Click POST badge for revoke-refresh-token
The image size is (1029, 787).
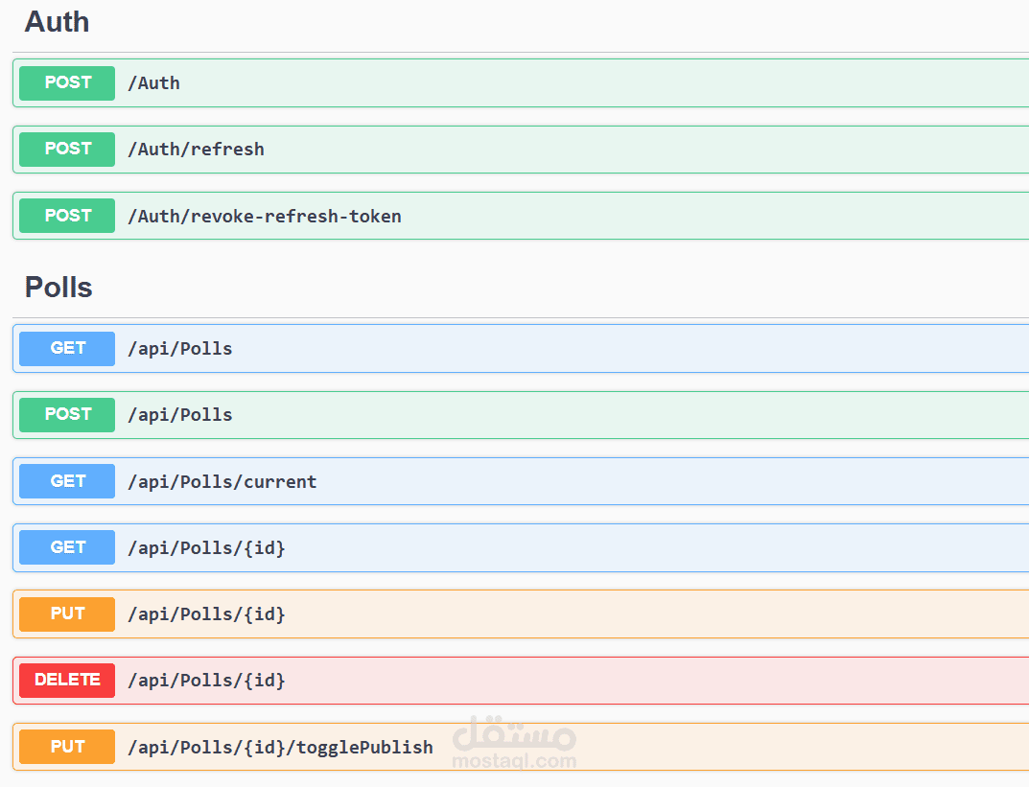pyautogui.click(x=67, y=216)
